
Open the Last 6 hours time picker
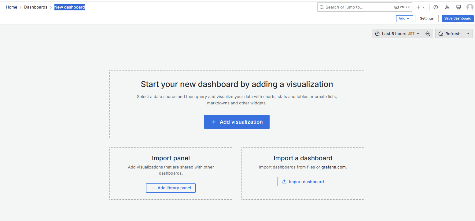coord(397,34)
